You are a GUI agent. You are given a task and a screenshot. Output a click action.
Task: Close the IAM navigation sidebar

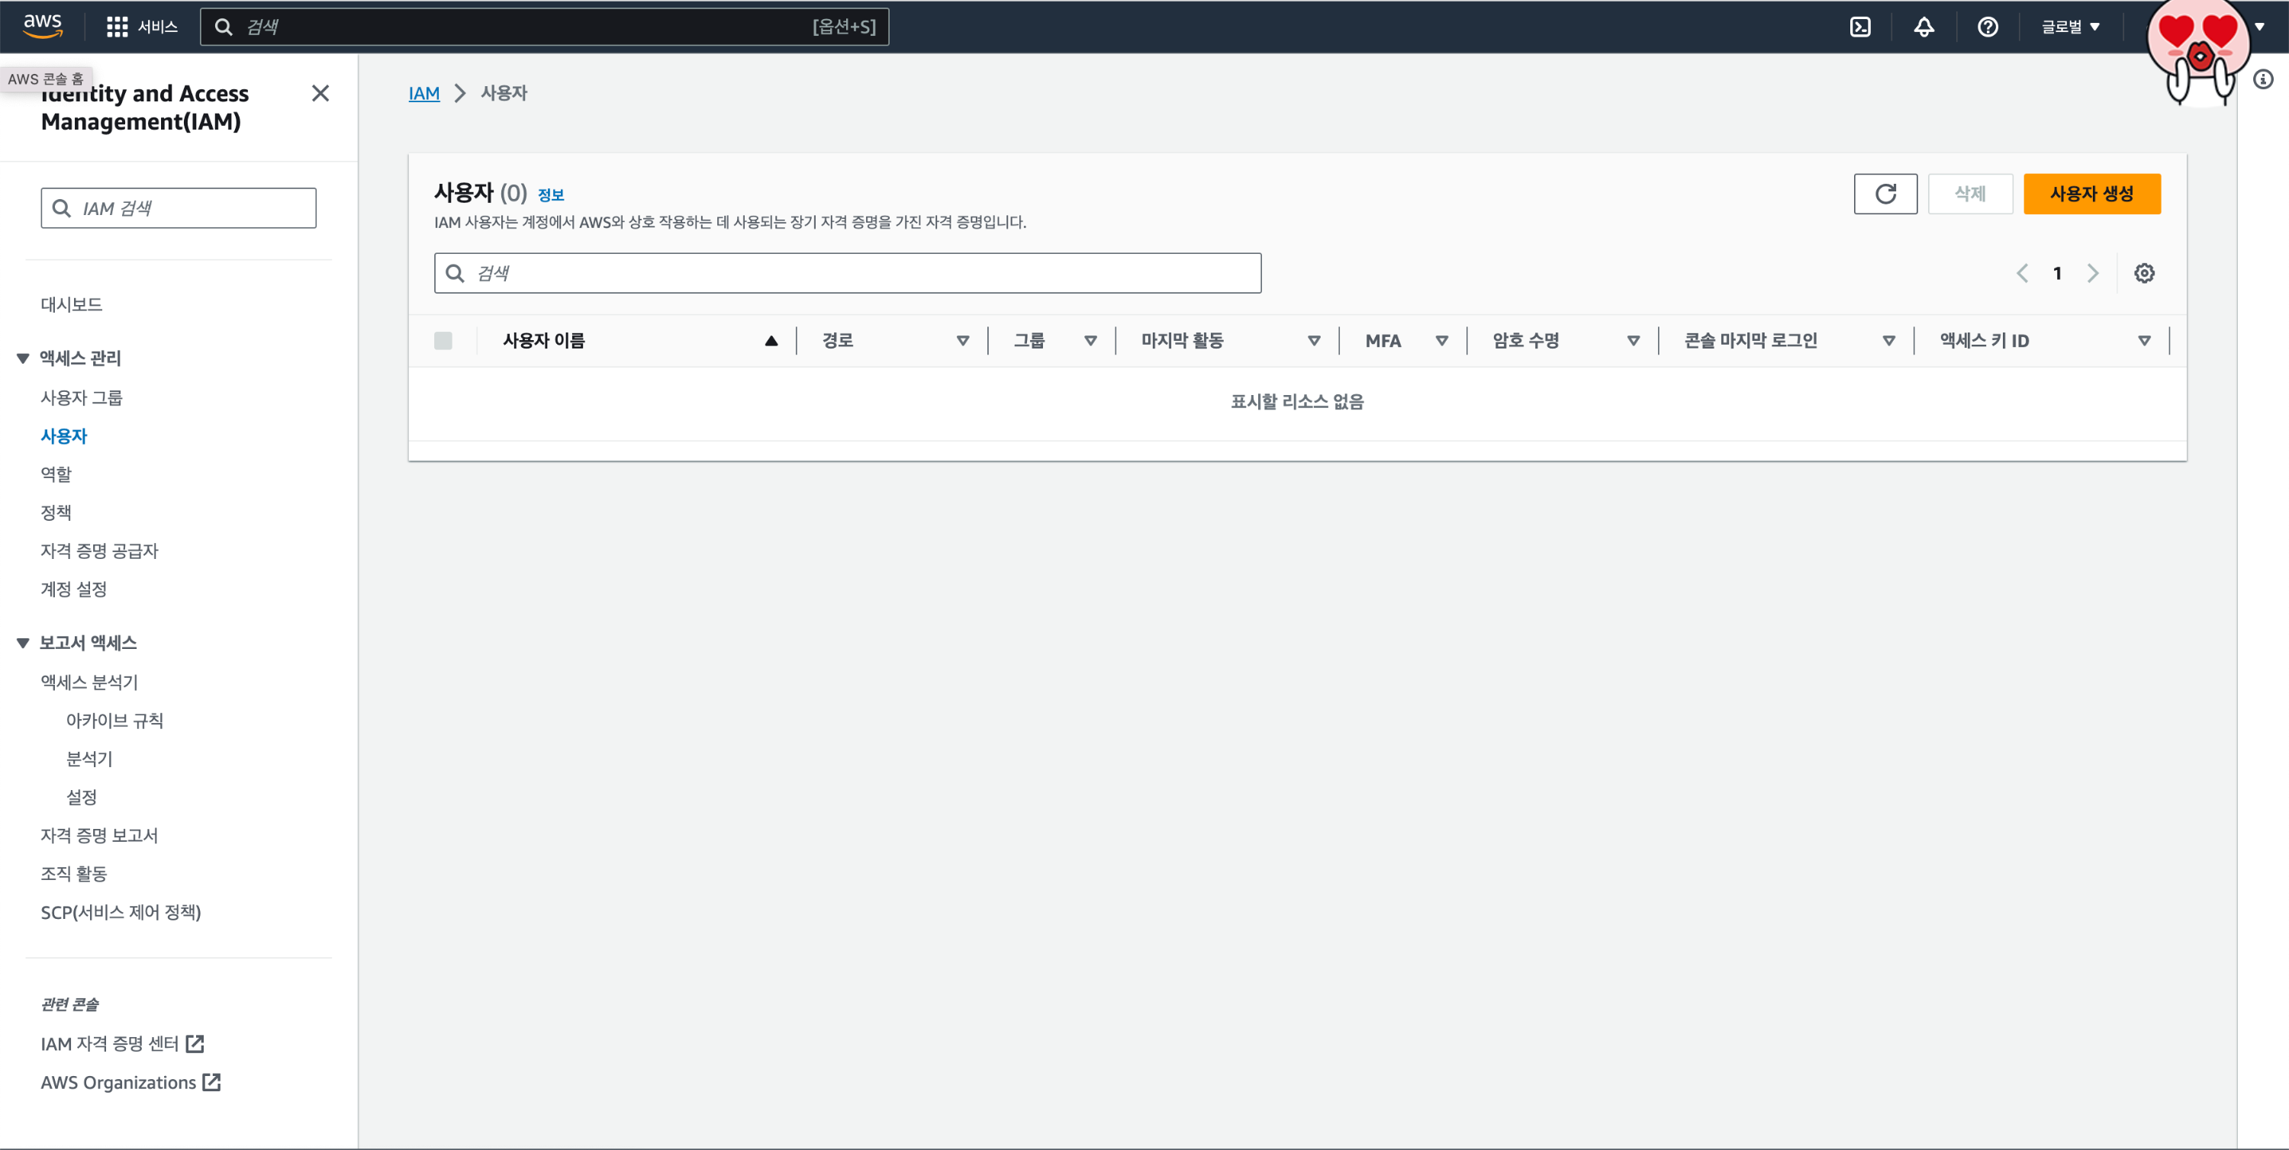point(320,93)
